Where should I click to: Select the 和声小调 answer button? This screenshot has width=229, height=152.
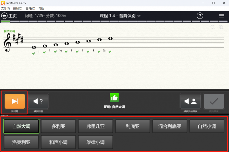[58, 142]
